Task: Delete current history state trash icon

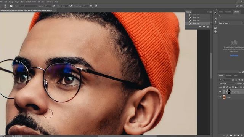Action: coord(208,27)
